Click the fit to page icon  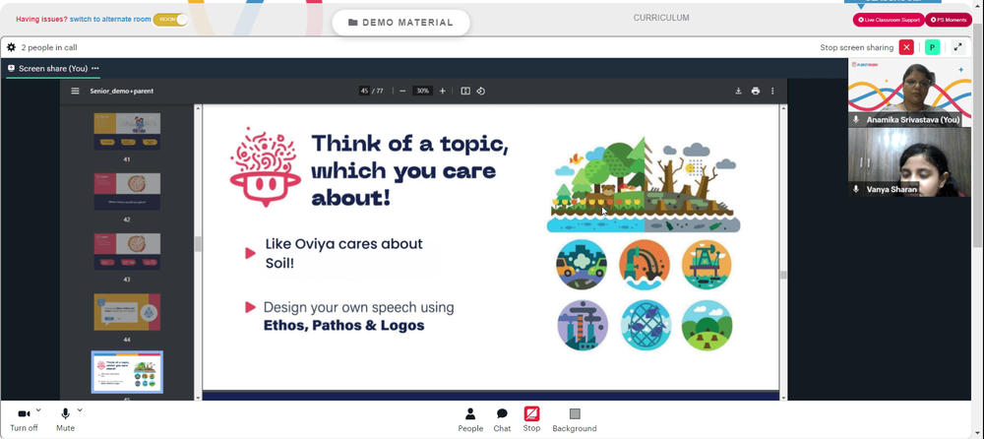pos(465,92)
